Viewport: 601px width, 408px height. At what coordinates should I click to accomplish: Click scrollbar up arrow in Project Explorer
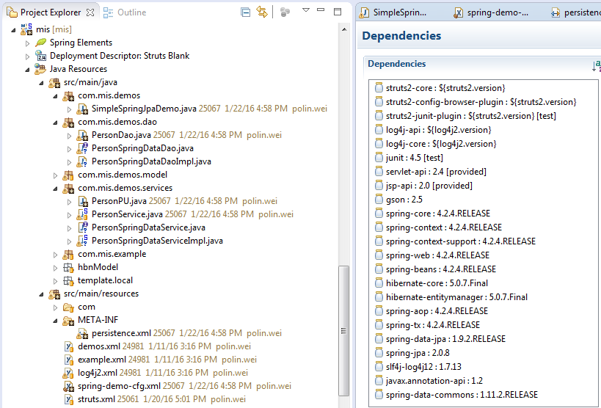coord(344,29)
